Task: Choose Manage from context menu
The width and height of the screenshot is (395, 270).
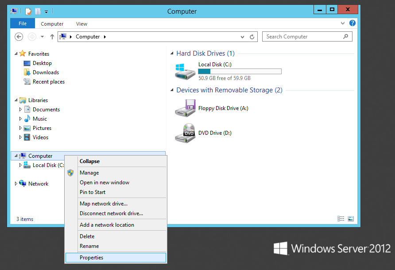Action: tap(116, 173)
